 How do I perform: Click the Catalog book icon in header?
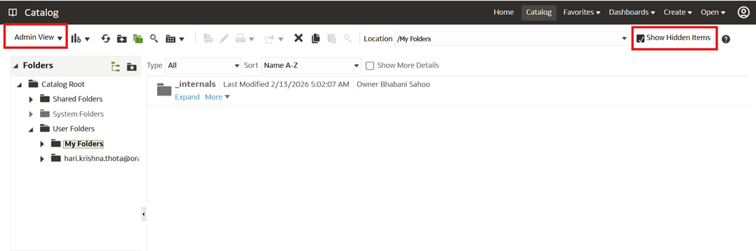click(x=13, y=12)
